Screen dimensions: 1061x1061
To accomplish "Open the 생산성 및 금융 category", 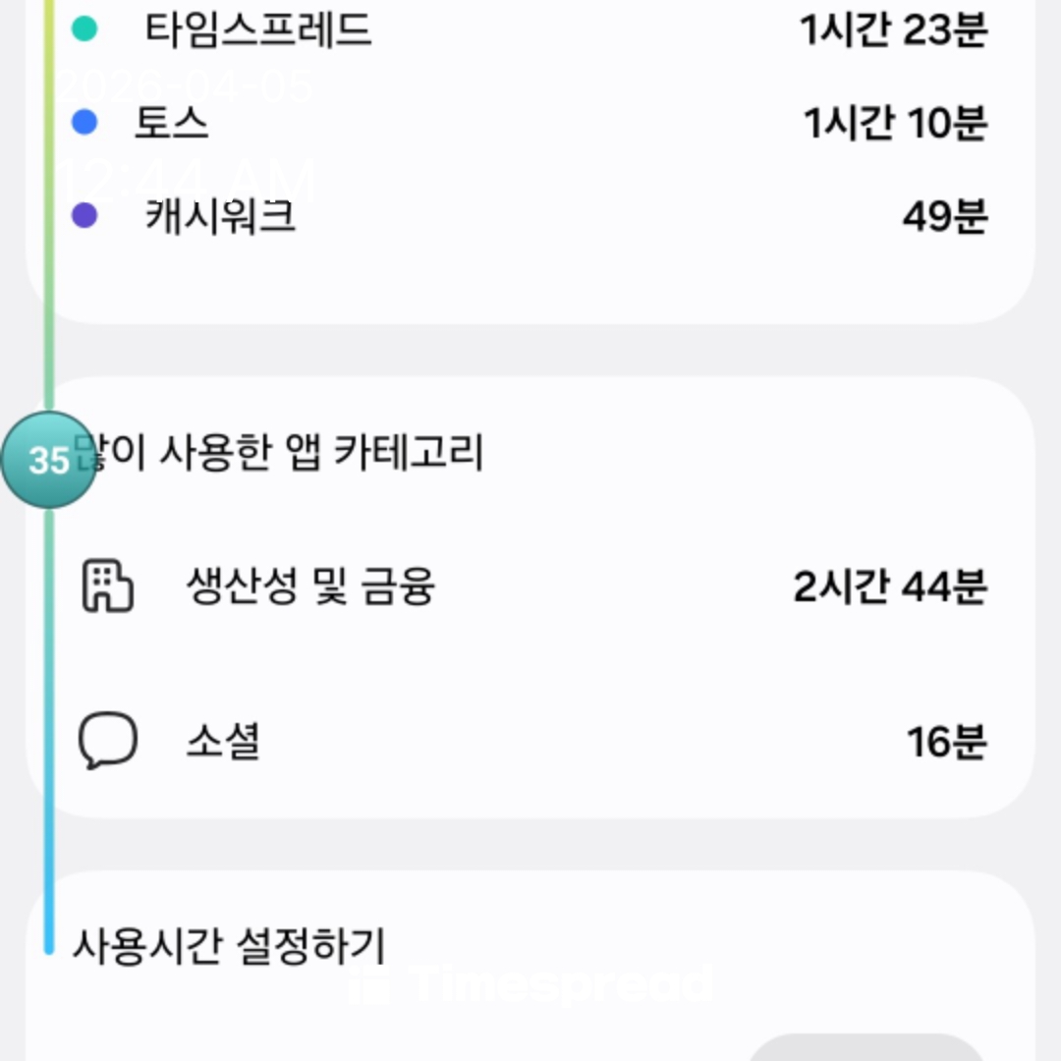I will point(309,587).
